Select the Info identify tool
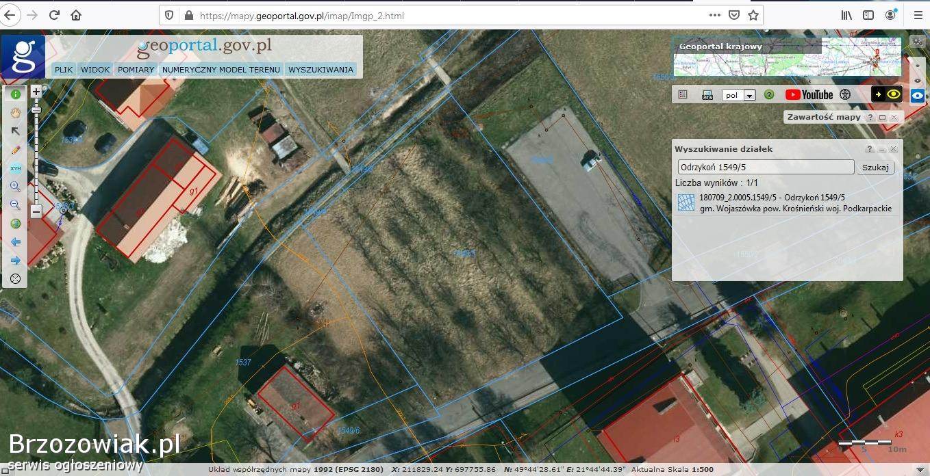Image resolution: width=930 pixels, height=476 pixels. pyautogui.click(x=15, y=94)
